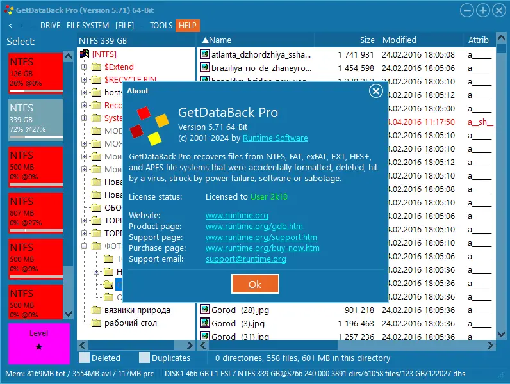This screenshot has width=510, height=384.
Task: Open the www.runtime.org website link
Action: tap(237, 216)
